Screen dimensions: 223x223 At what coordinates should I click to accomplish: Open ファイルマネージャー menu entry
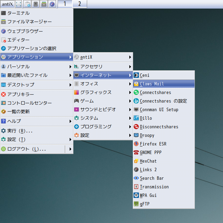[x=37, y=22]
